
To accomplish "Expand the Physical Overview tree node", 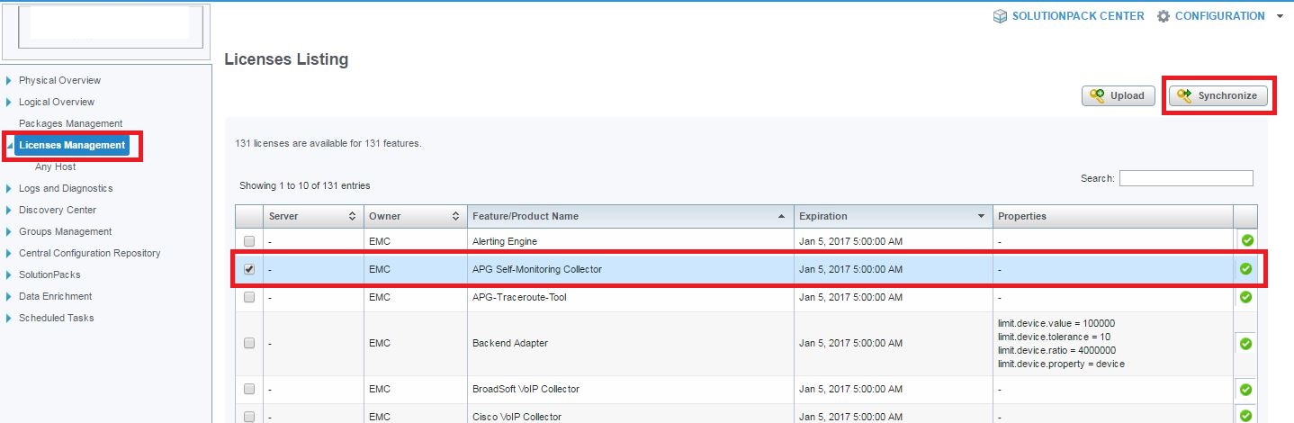I will tap(9, 80).
